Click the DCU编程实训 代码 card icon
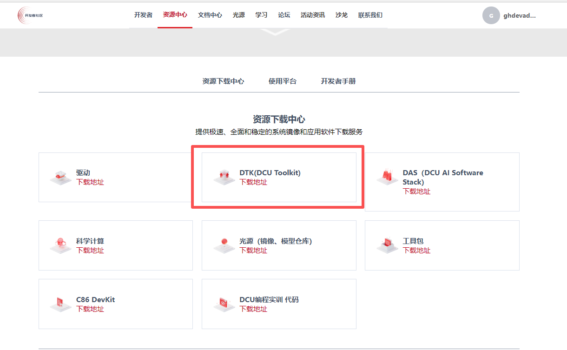 pos(224,304)
